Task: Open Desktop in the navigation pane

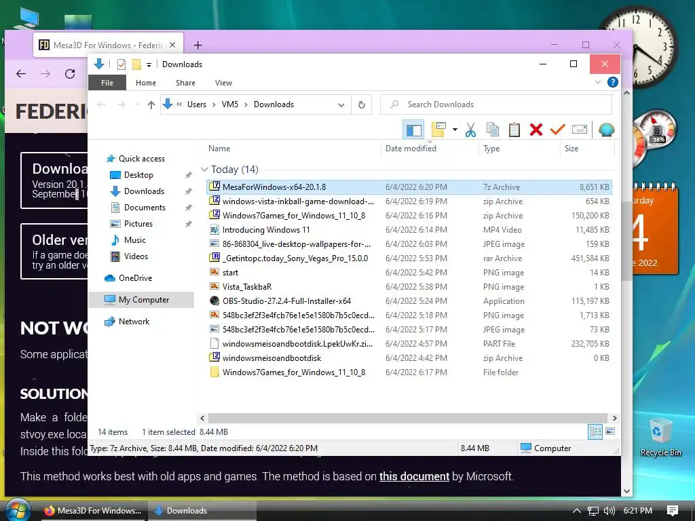Action: 138,175
